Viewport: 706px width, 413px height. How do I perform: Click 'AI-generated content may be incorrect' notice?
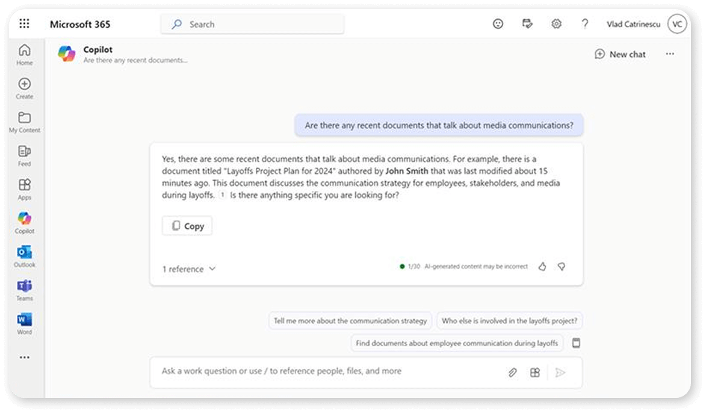click(x=476, y=267)
